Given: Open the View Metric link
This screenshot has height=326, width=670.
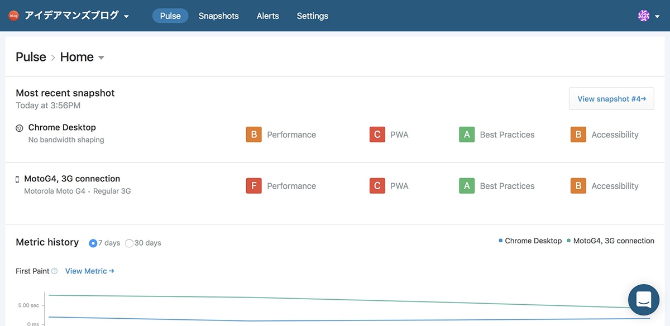Looking at the screenshot, I should [x=90, y=271].
